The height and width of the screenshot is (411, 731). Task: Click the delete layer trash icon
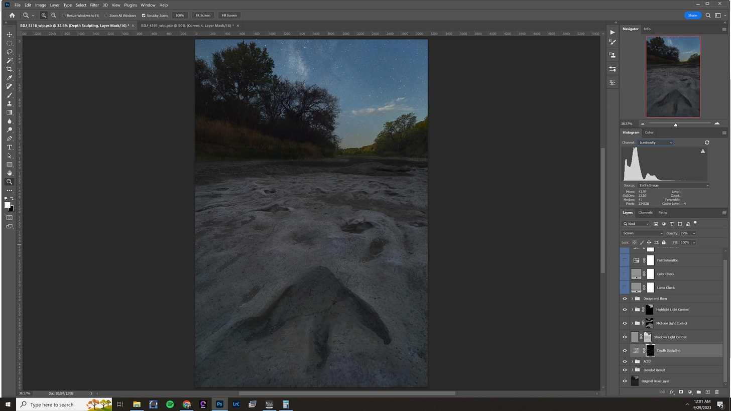click(x=716, y=392)
